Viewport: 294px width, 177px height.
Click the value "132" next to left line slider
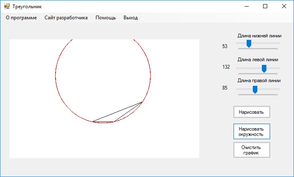[x=226, y=67]
